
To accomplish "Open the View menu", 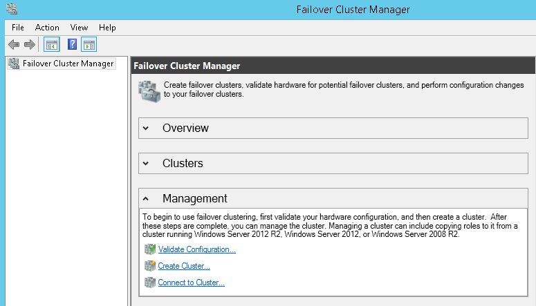I will (79, 28).
